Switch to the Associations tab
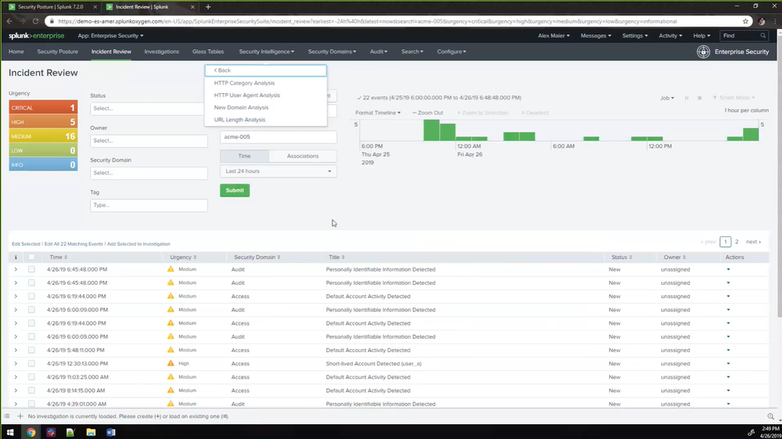The image size is (782, 439). (x=303, y=156)
